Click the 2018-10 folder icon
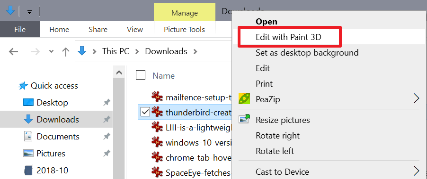 (28, 170)
